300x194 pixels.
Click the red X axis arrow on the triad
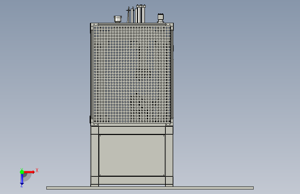(x=29, y=172)
